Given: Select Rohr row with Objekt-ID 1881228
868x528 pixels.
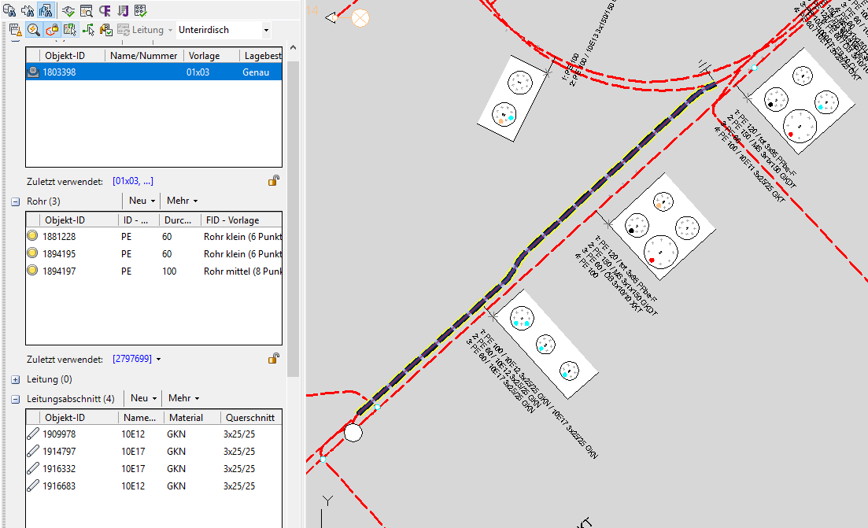Looking at the screenshot, I should 154,236.
